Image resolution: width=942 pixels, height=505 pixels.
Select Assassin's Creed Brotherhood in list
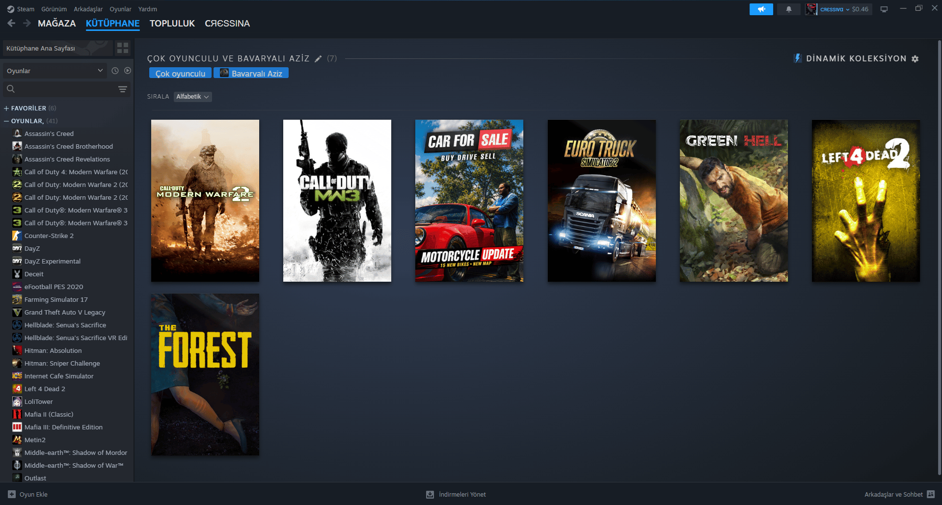click(69, 146)
